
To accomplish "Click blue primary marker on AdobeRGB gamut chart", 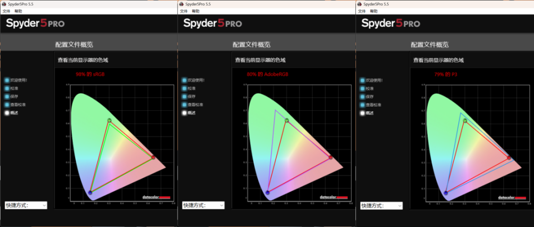I will pyautogui.click(x=268, y=193).
